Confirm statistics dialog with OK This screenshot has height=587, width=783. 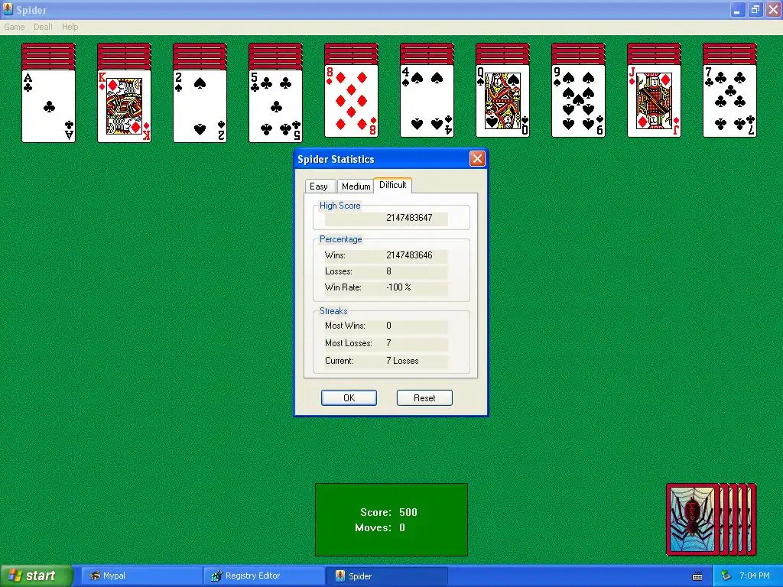(349, 397)
